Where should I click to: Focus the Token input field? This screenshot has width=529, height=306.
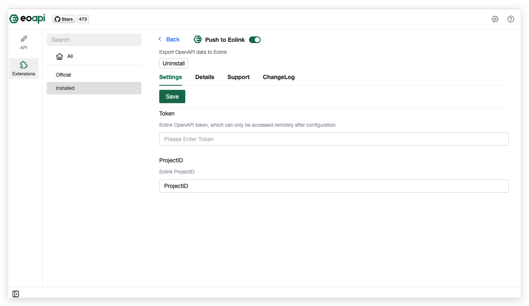334,139
